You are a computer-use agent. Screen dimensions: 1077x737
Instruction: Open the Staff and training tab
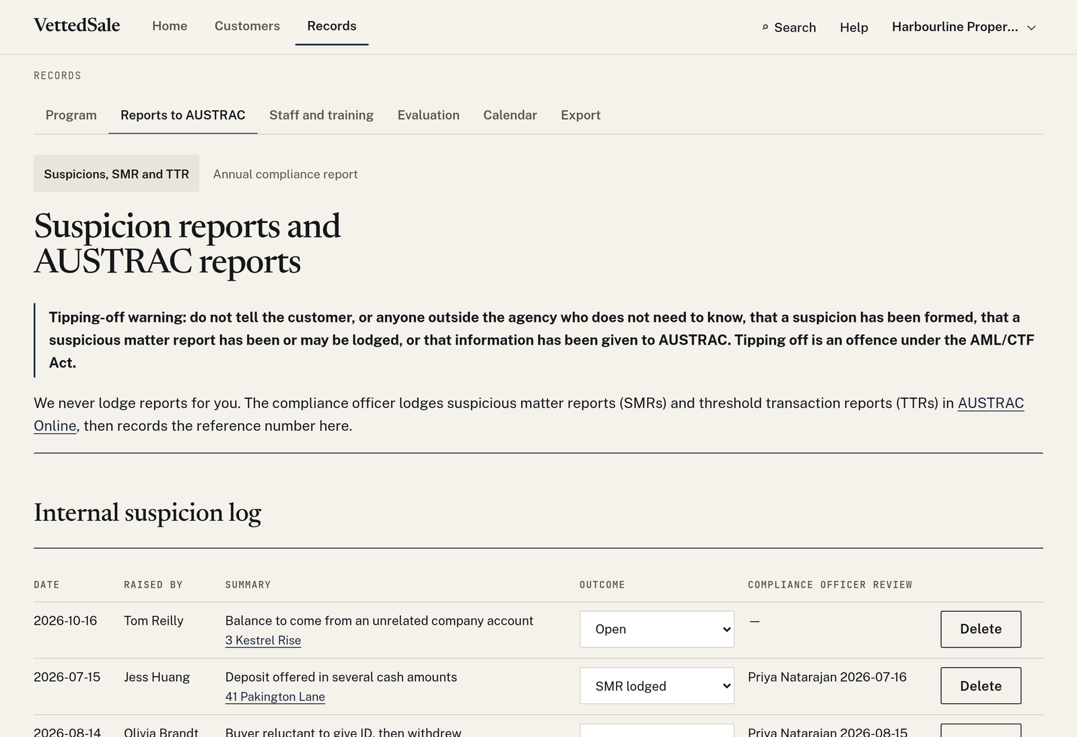pyautogui.click(x=321, y=115)
